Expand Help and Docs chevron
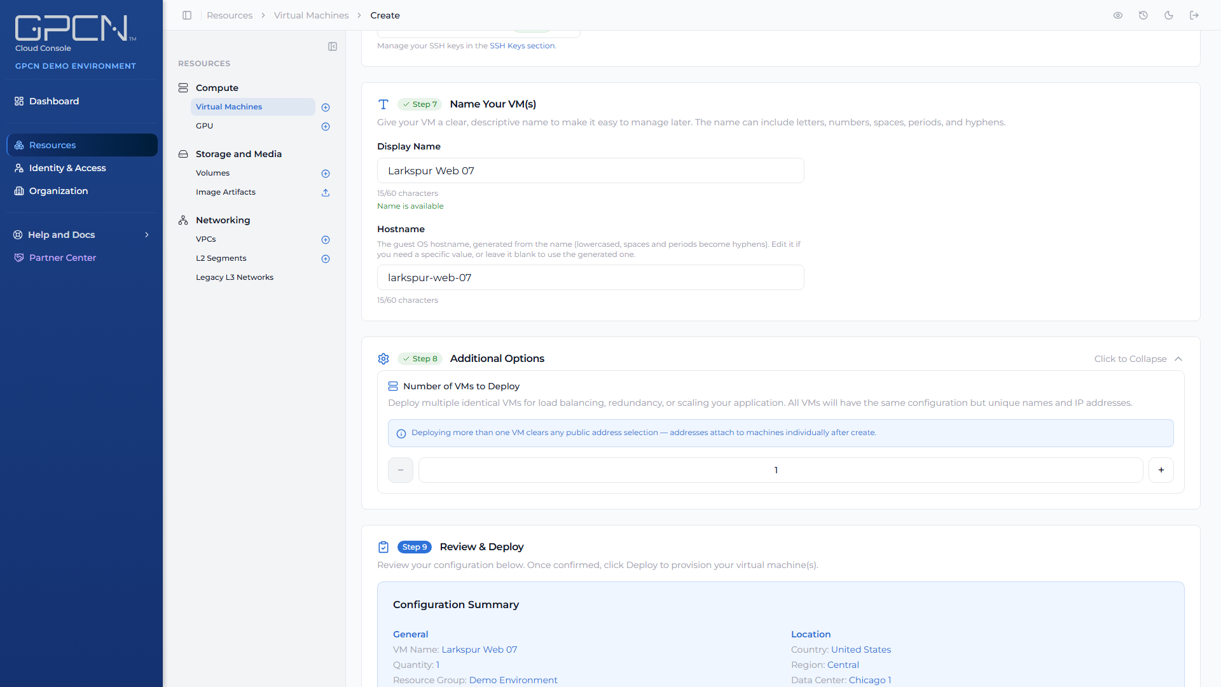The width and height of the screenshot is (1221, 687). [x=147, y=235]
